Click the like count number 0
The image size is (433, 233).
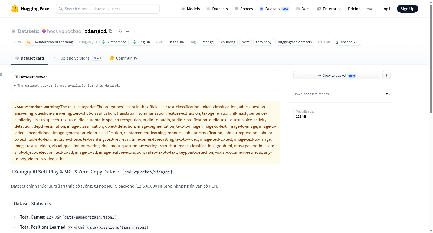coord(133,31)
